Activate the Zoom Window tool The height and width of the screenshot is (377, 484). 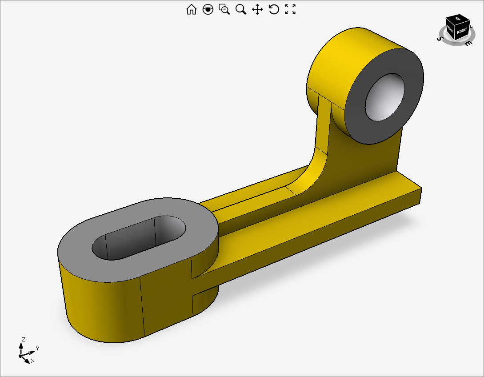pos(224,9)
